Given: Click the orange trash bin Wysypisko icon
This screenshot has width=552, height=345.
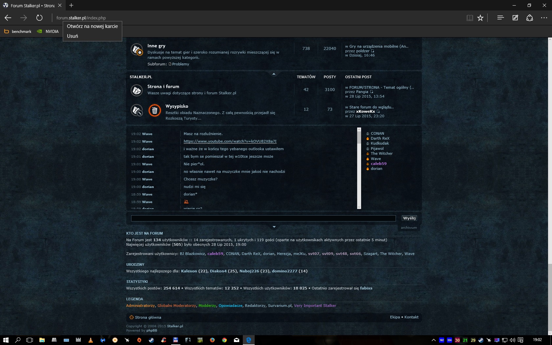Looking at the screenshot, I should (x=155, y=110).
